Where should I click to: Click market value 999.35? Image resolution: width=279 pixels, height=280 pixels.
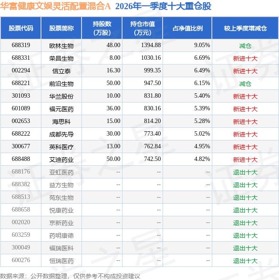pos(153,71)
